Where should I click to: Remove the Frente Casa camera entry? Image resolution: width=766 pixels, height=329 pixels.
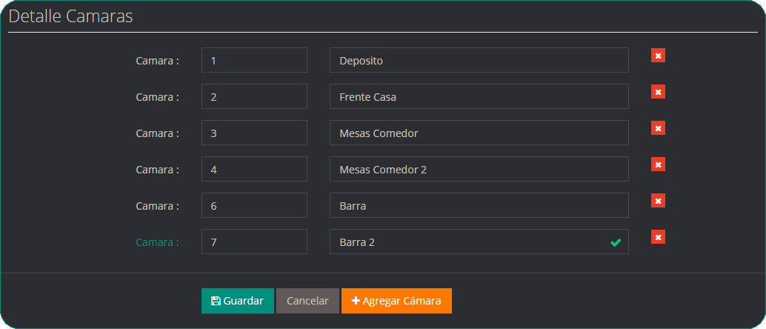658,92
